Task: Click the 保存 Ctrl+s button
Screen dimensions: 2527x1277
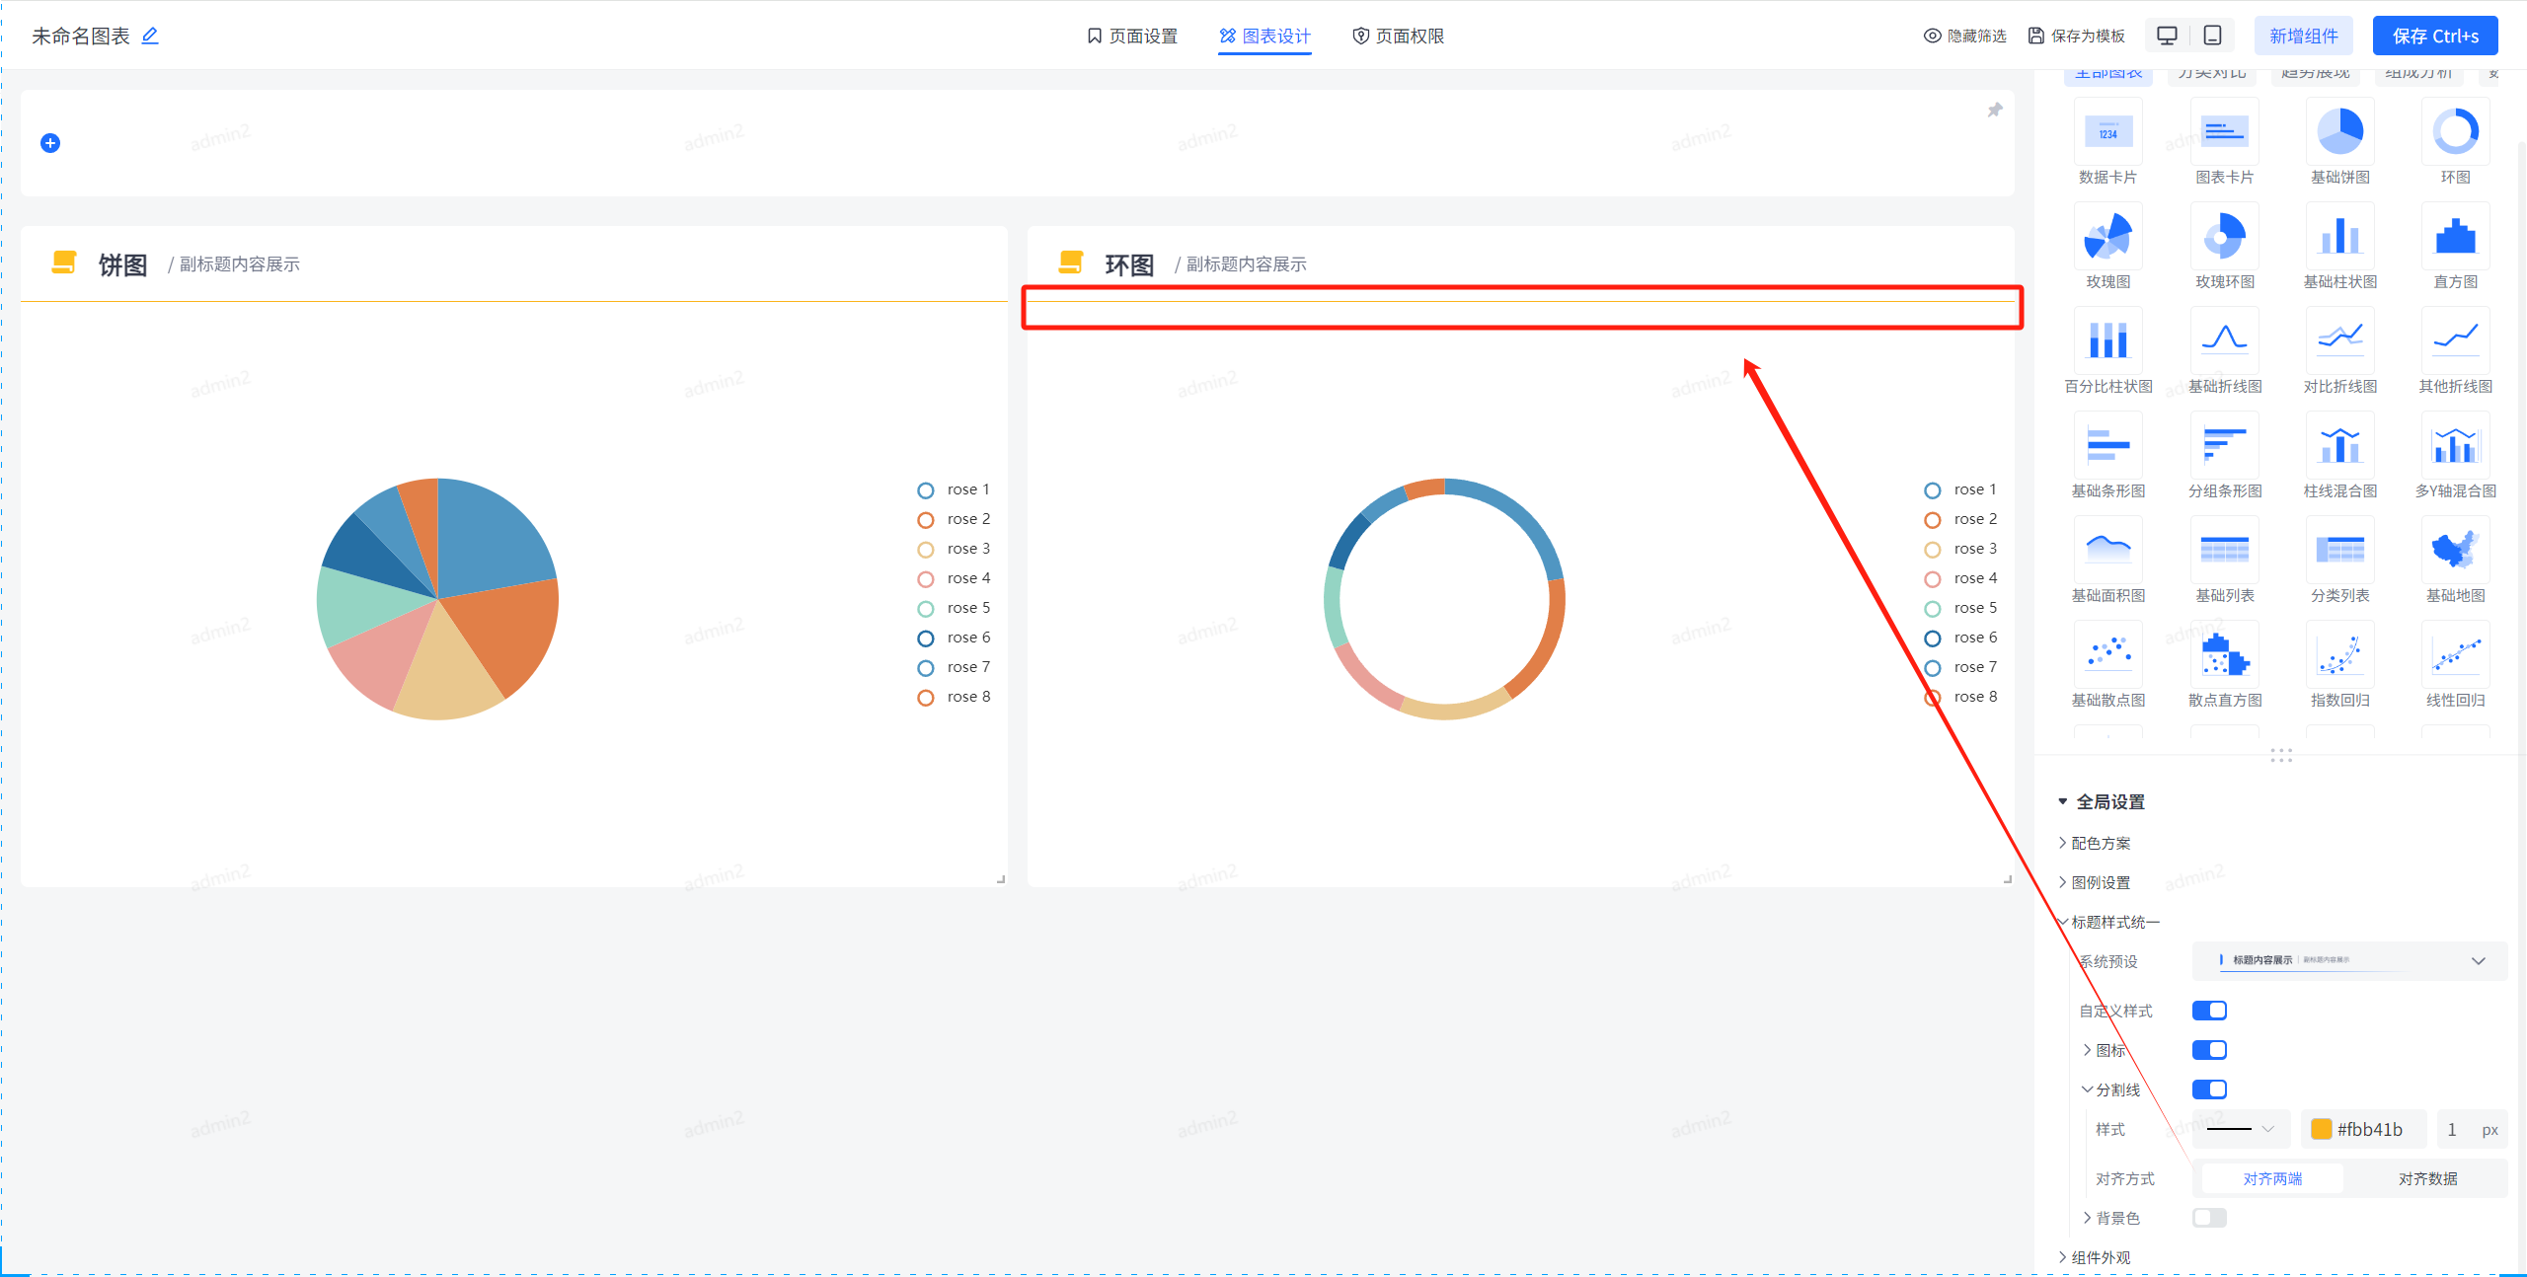Action: 2434,37
